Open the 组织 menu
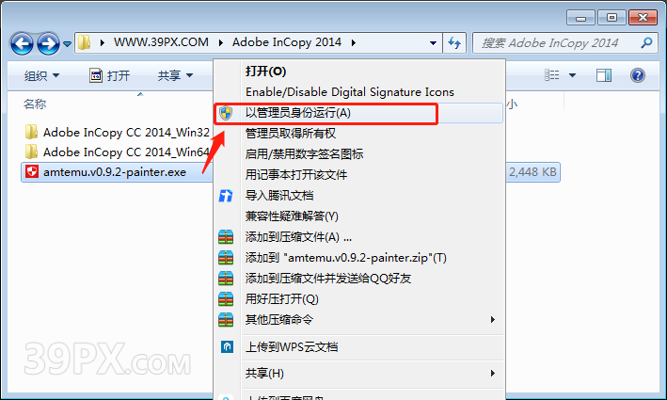This screenshot has width=667, height=400. point(41,75)
